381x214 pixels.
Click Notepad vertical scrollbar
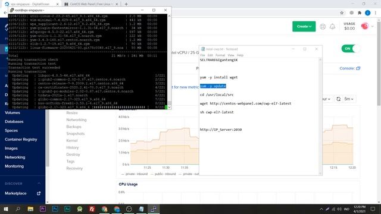pyautogui.click(x=320, y=117)
